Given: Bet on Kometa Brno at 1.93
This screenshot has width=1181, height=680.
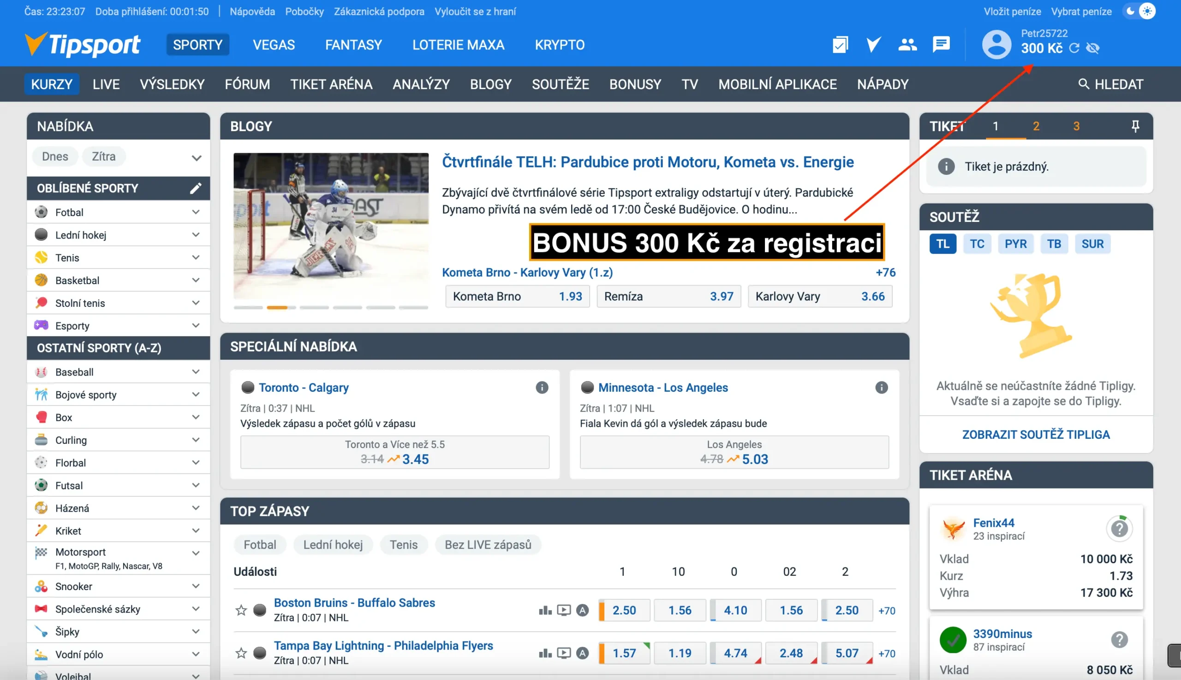Looking at the screenshot, I should pos(517,296).
